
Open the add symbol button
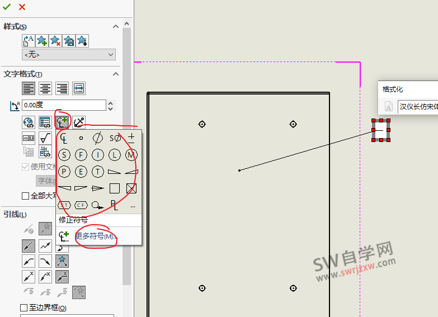[62, 122]
